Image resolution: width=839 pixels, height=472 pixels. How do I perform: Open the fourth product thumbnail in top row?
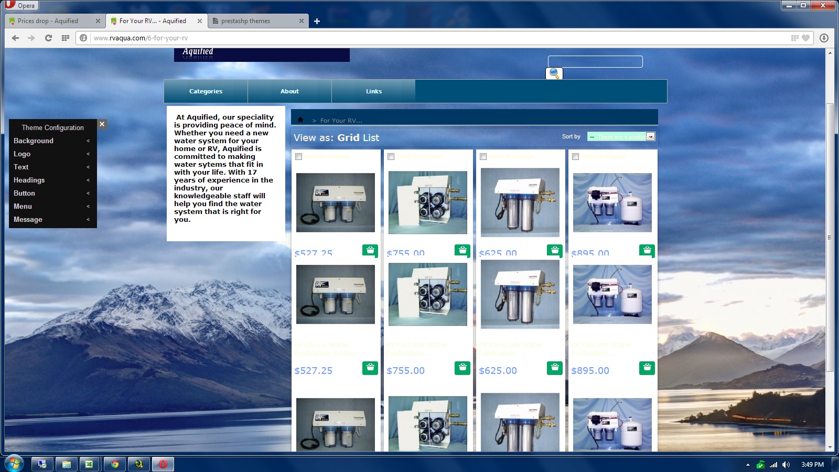tap(612, 202)
